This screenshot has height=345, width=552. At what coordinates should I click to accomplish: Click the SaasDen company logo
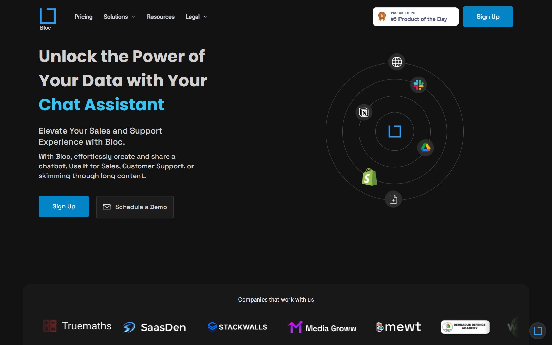point(154,327)
